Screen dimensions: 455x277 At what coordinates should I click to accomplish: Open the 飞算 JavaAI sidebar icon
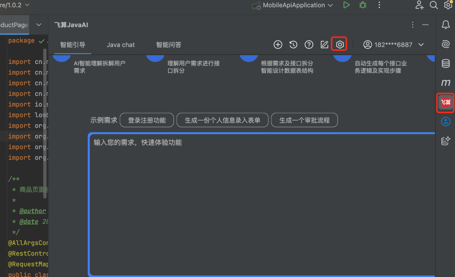click(x=446, y=102)
